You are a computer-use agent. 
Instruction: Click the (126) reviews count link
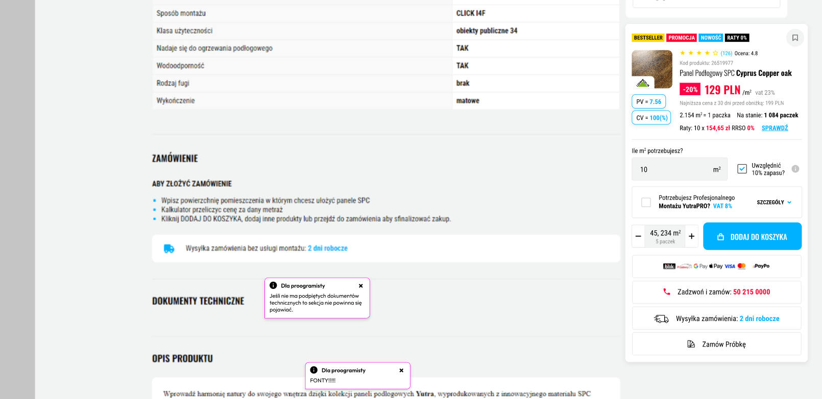[726, 54]
